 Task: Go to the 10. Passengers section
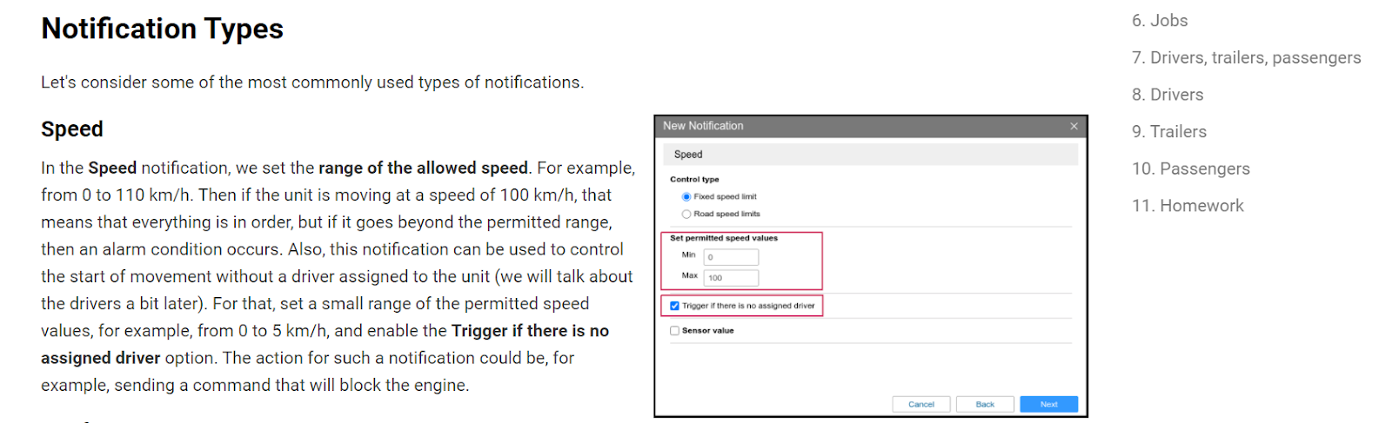[x=1190, y=169]
